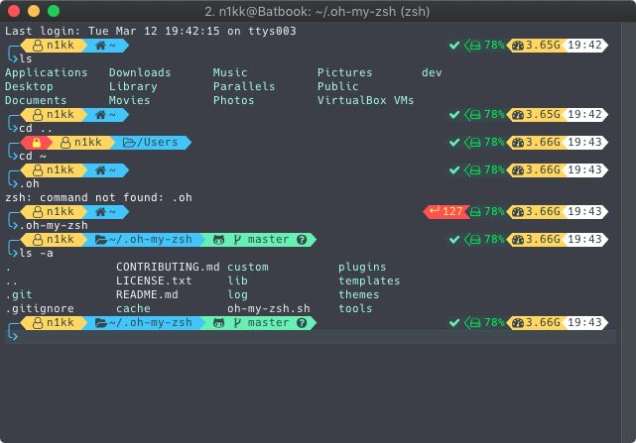This screenshot has height=443, width=636.
Task: Select the 'log' entry in the listing
Action: point(237,295)
